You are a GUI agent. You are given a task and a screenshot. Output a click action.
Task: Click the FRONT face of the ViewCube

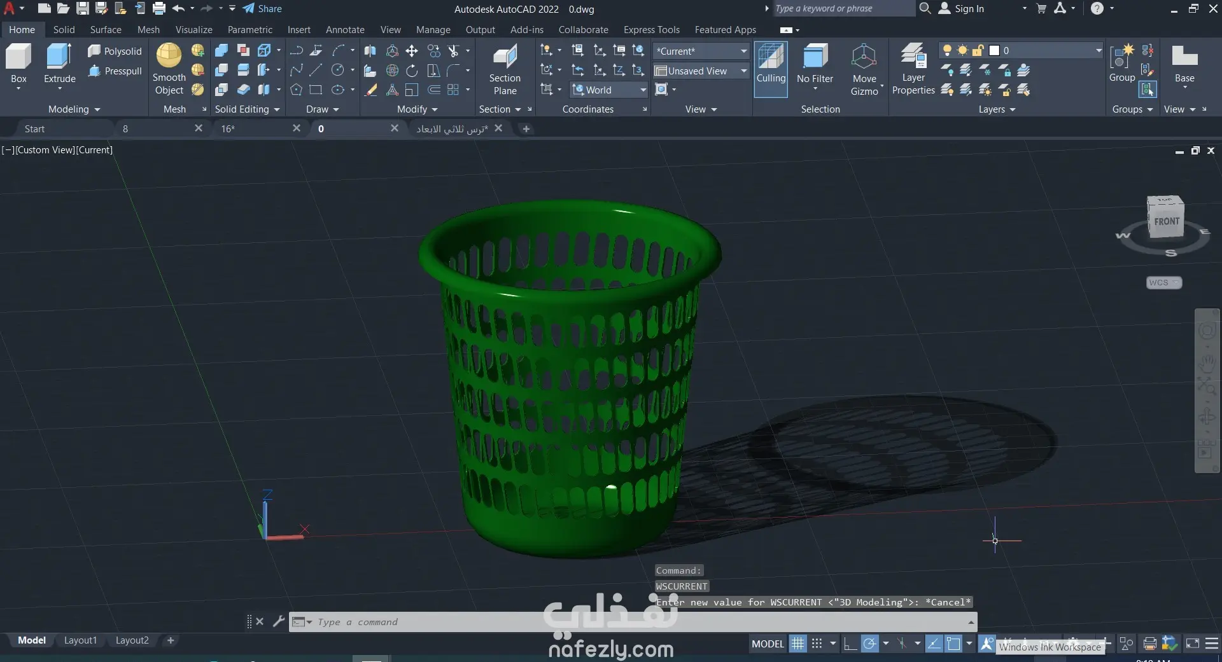(1167, 221)
